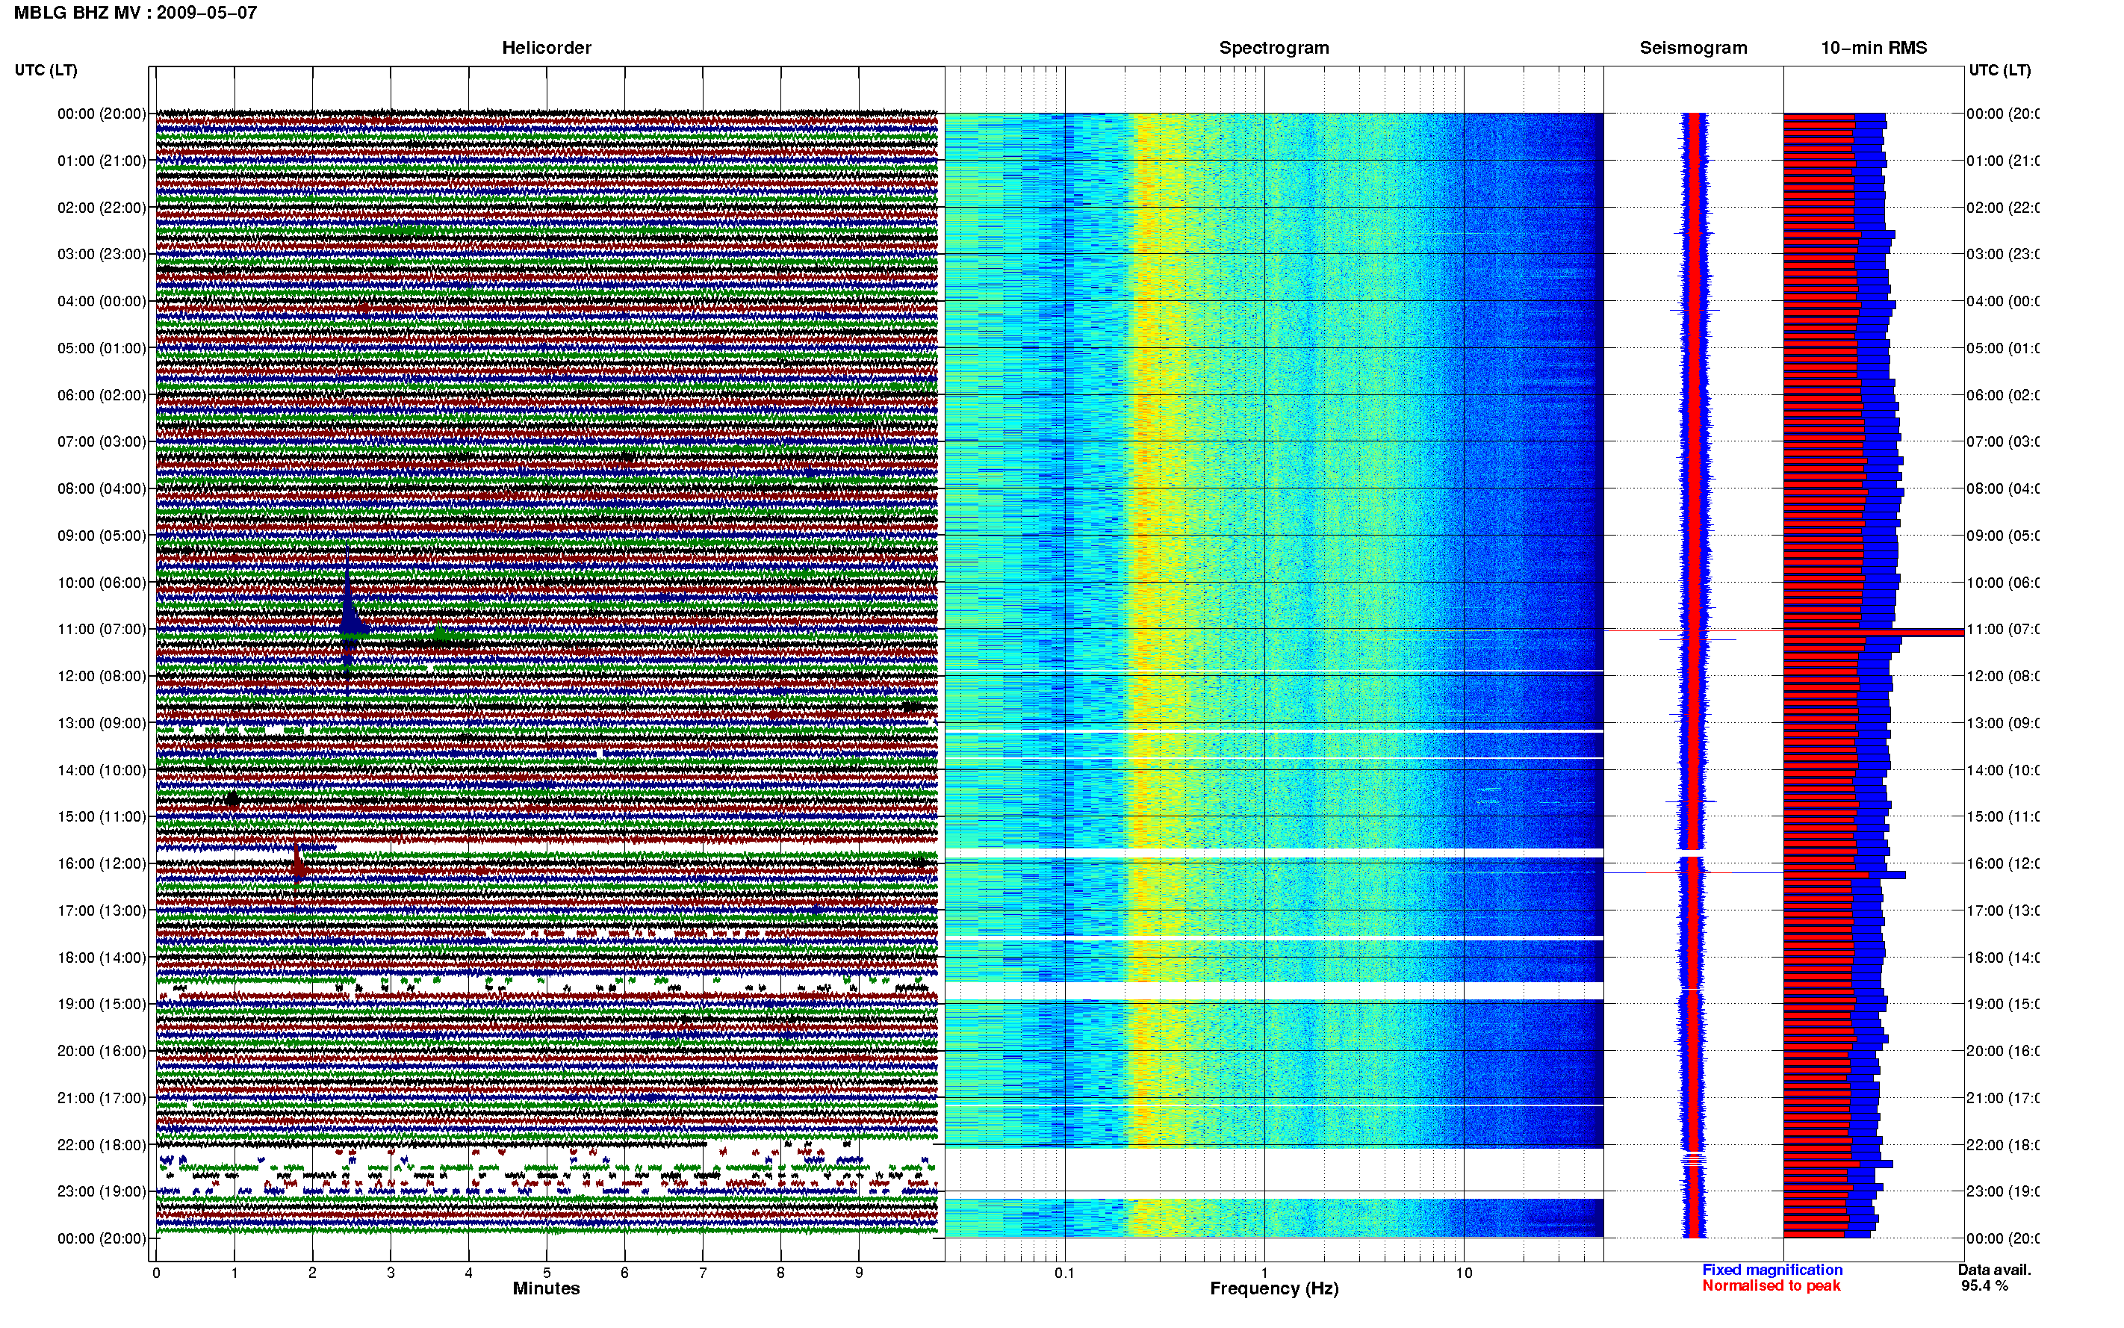
Task: Click the left 17:00 (13:00) time label
Action: click(x=102, y=910)
